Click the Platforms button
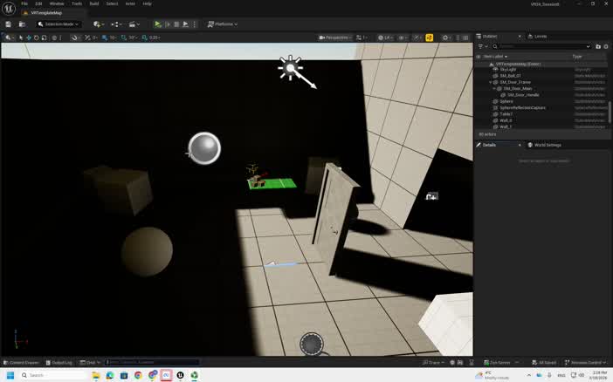The height and width of the screenshot is (382, 613). click(x=222, y=24)
